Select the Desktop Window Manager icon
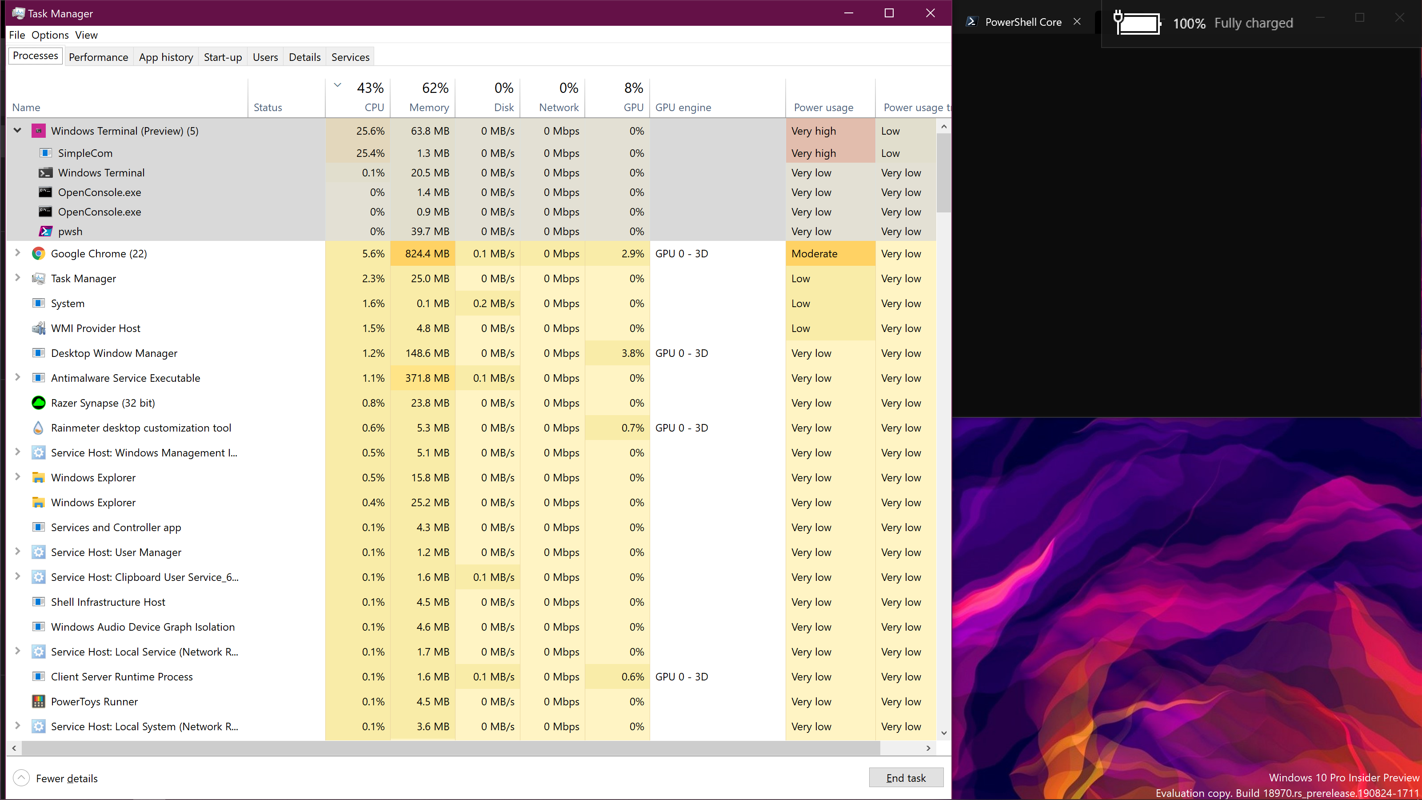 click(x=39, y=353)
